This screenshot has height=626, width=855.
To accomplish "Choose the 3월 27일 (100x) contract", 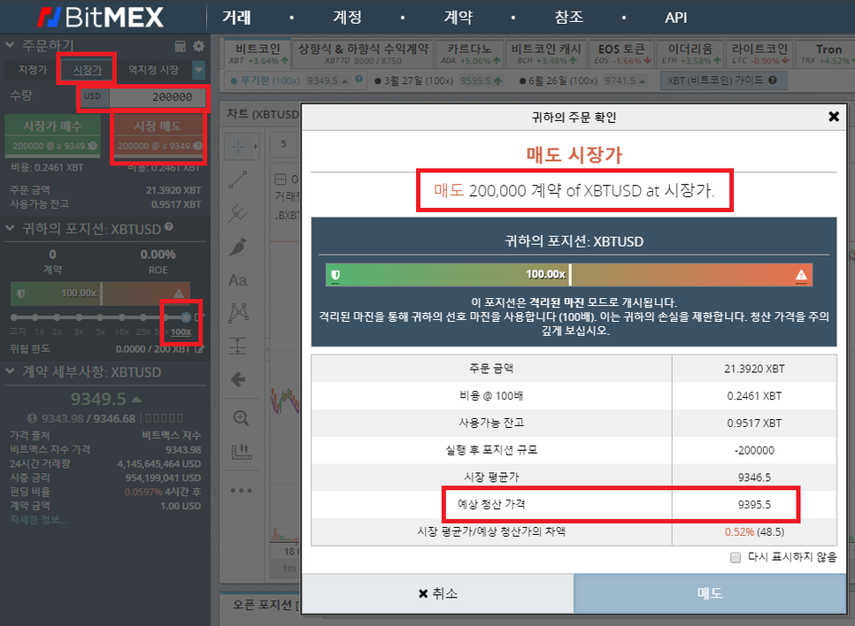I will [439, 80].
